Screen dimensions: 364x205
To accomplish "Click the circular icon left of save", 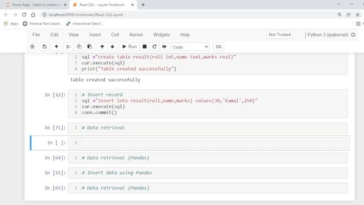I will (32, 47).
